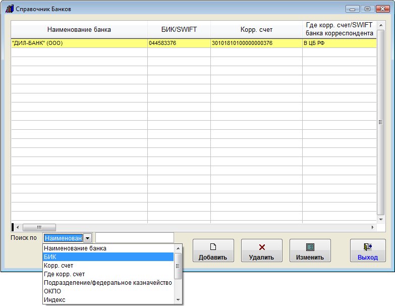This screenshot has width=395, height=306.
Task: Pick Где корр. счет list option
Action: 108,274
